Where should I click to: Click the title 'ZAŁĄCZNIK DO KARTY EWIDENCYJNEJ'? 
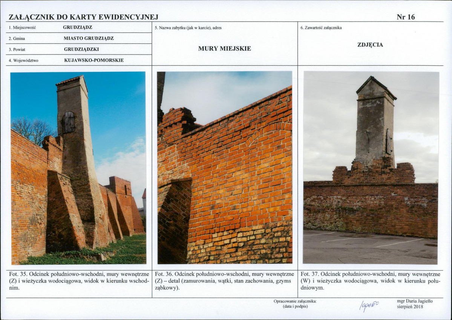[83, 17]
